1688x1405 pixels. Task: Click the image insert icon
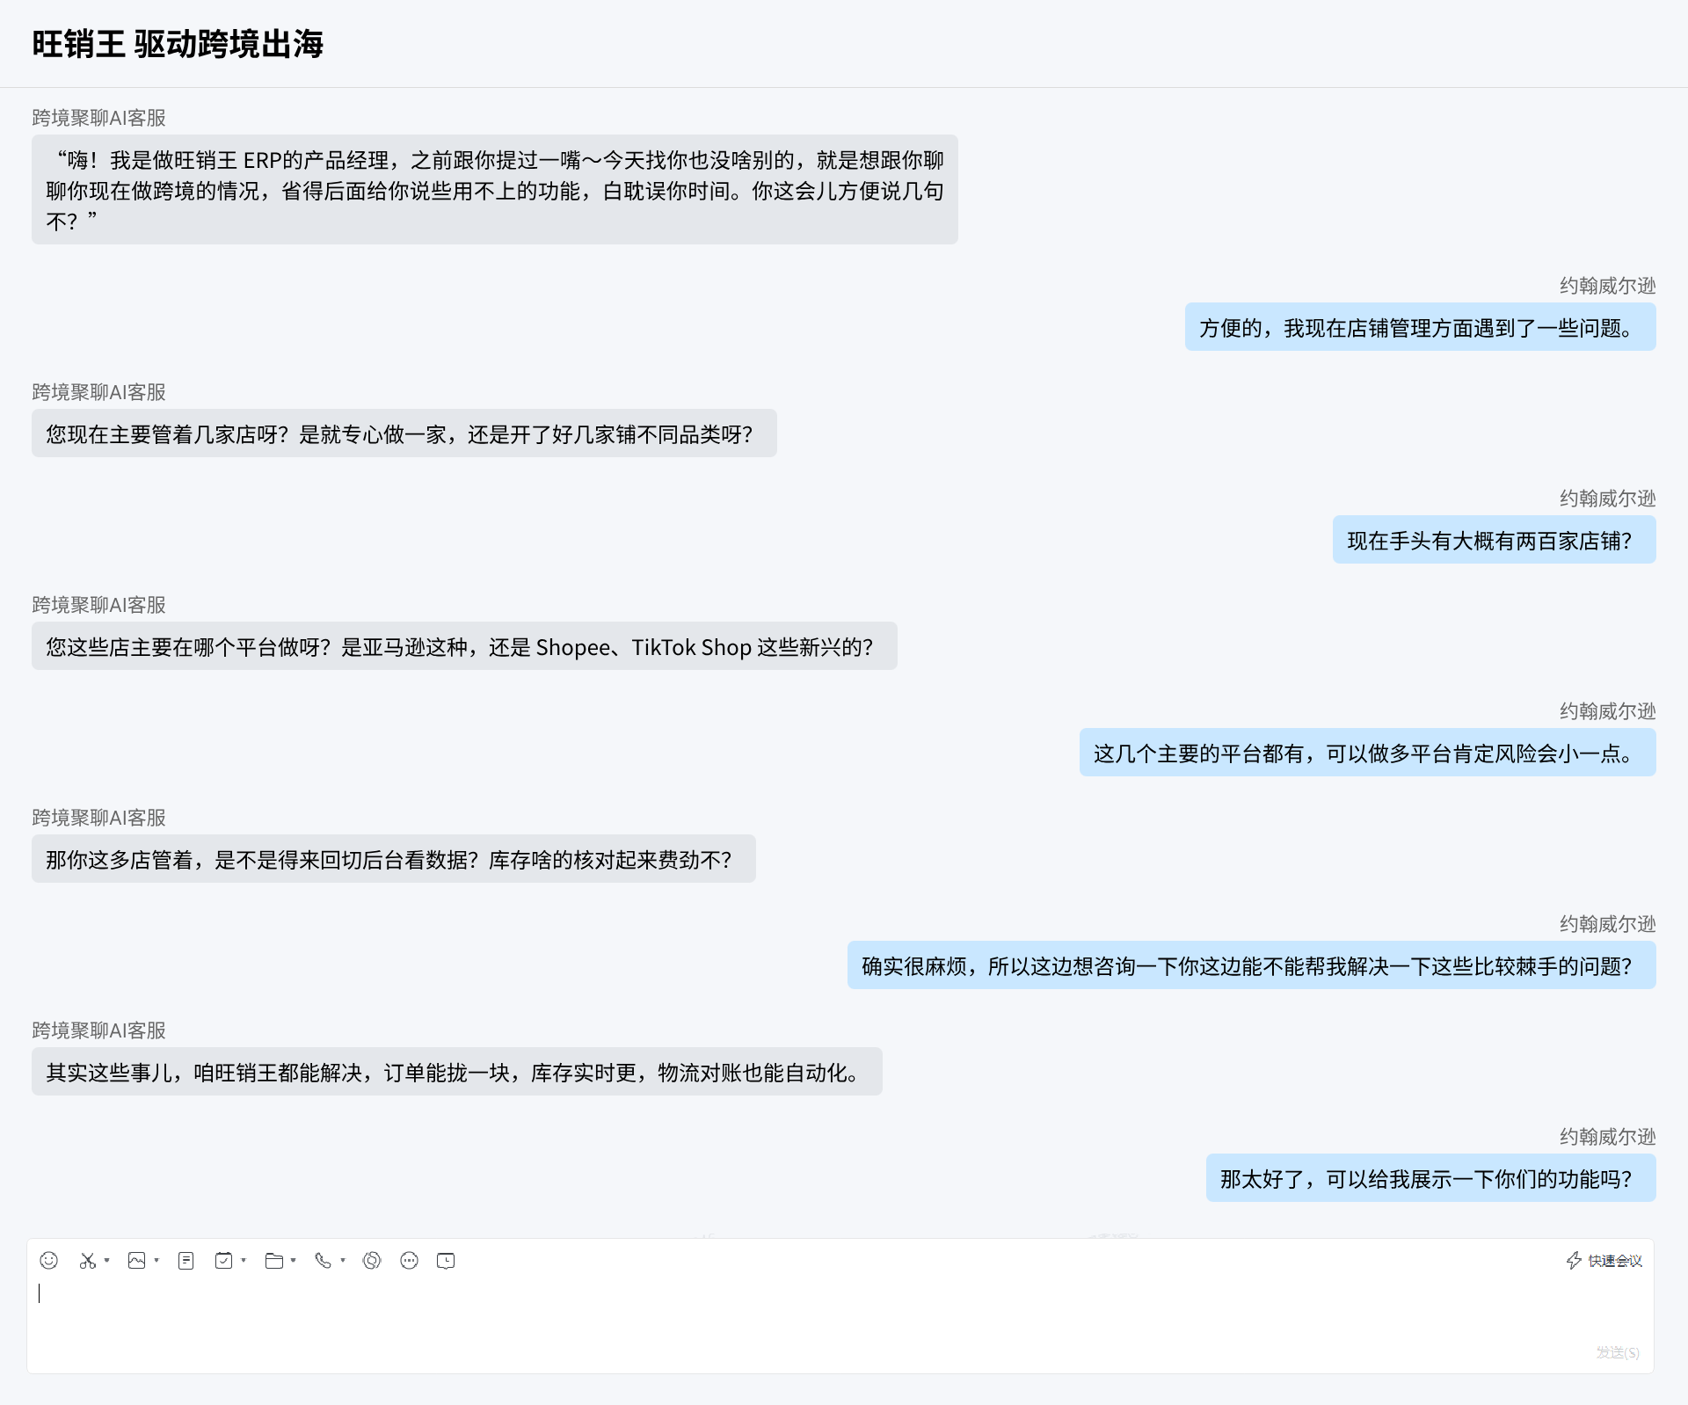click(136, 1260)
